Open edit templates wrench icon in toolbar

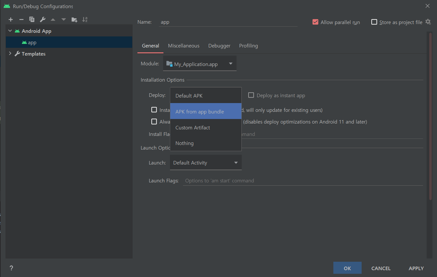tap(43, 20)
